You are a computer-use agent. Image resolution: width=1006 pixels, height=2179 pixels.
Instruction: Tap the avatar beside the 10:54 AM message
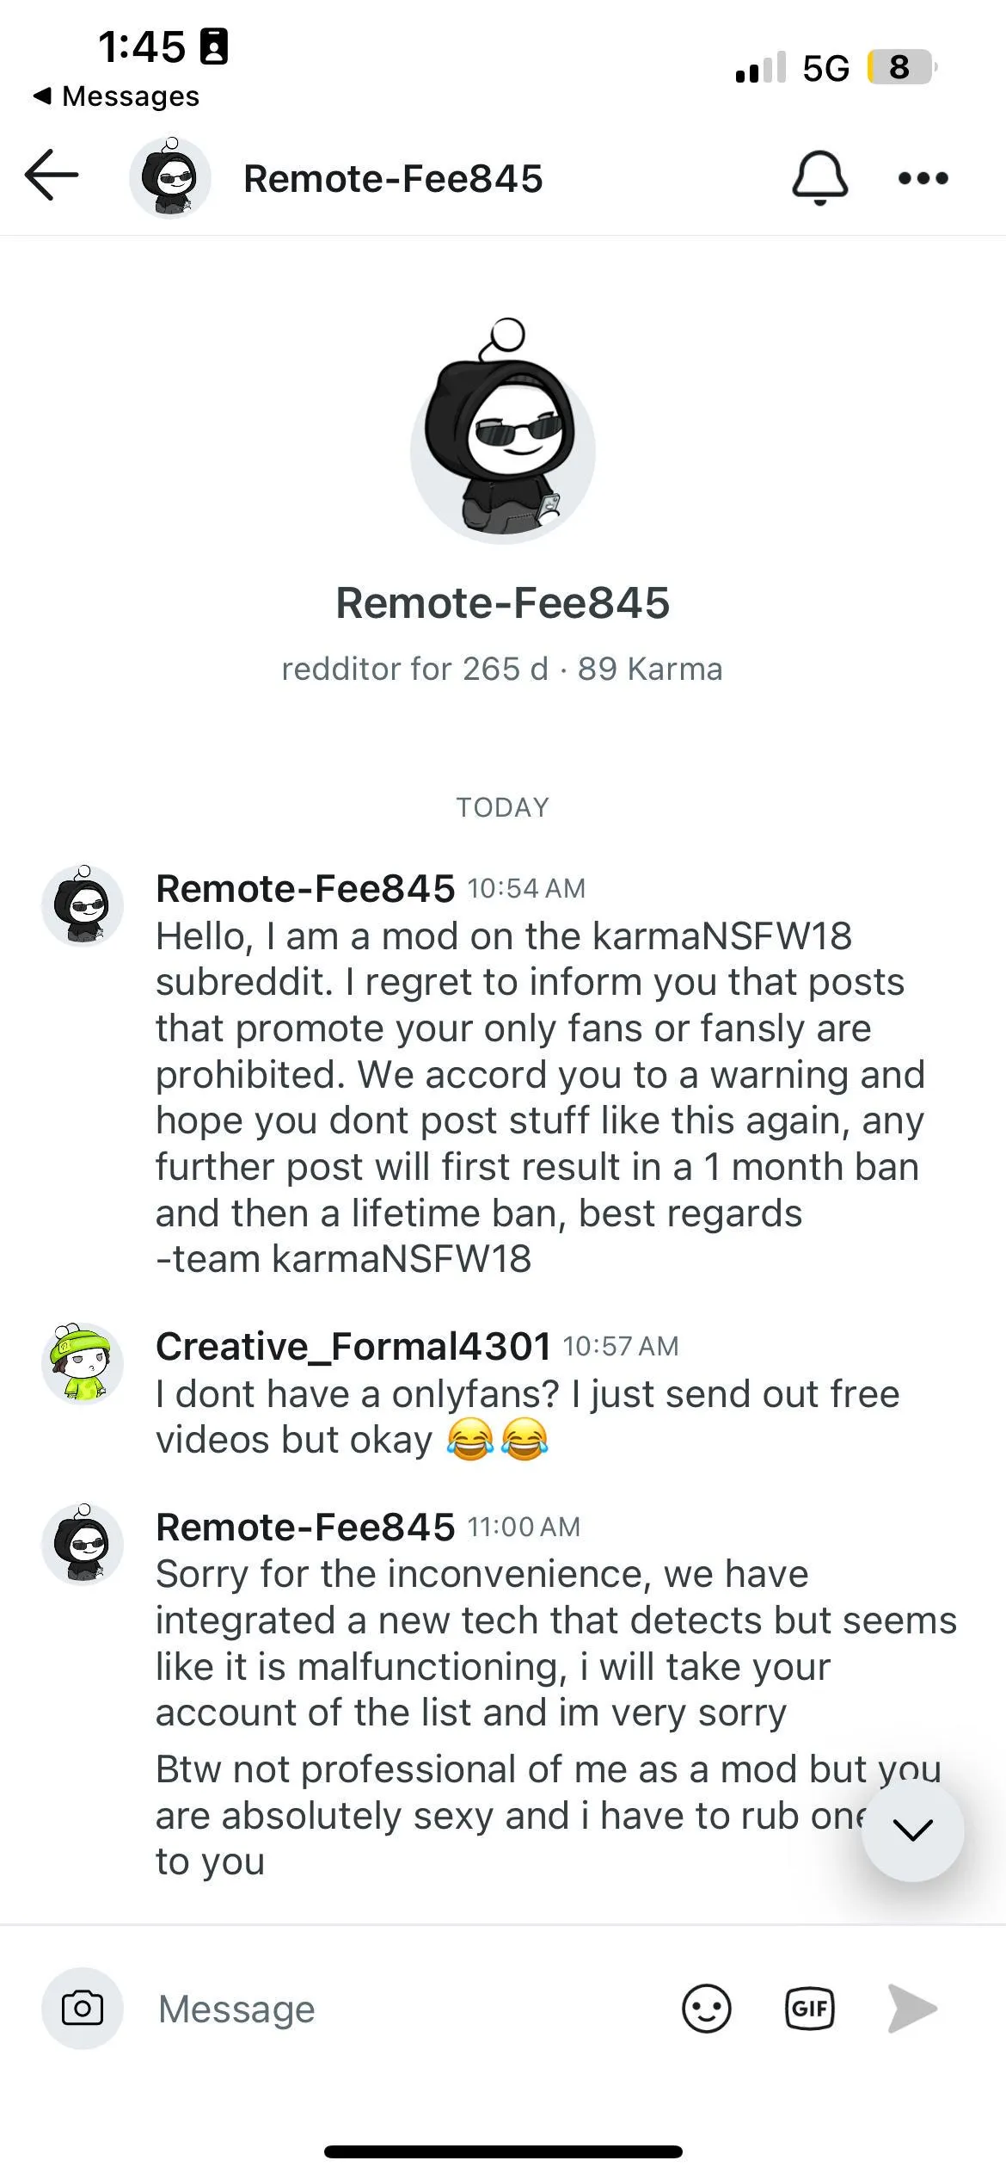pos(83,905)
